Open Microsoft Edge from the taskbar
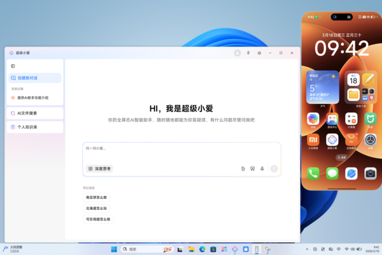The height and width of the screenshot is (255, 382). pos(202,249)
